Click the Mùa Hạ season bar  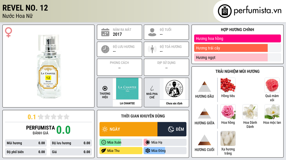pyautogui.click(x=165, y=142)
